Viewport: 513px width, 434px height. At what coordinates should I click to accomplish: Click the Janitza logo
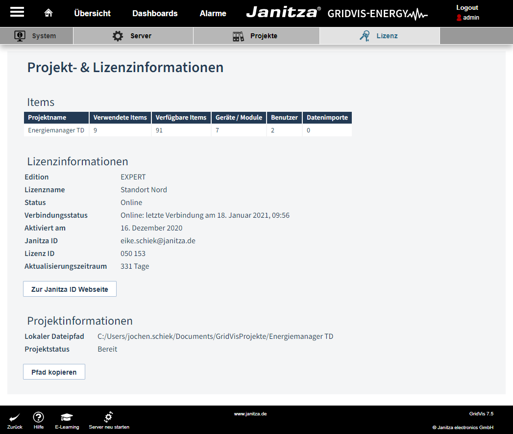pos(283,13)
